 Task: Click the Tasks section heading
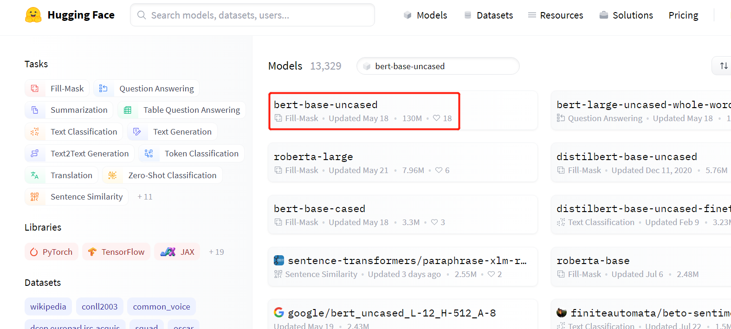coord(36,64)
